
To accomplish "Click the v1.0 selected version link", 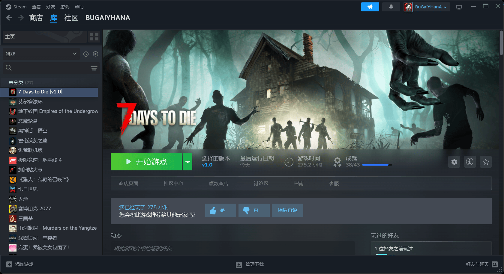I will click(x=207, y=165).
